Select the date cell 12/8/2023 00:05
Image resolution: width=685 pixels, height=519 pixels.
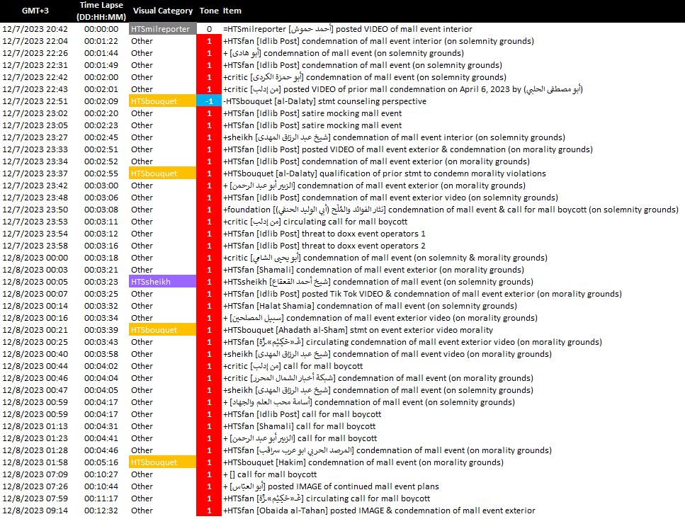[x=35, y=282]
